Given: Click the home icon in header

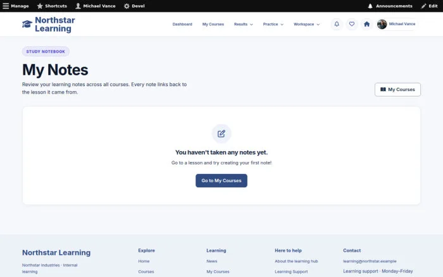Looking at the screenshot, I should tap(366, 24).
